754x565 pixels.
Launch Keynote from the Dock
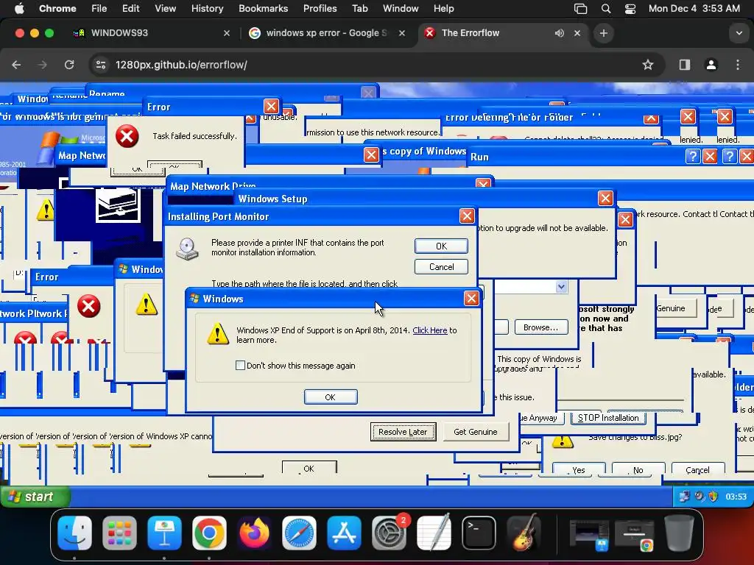coord(164,533)
